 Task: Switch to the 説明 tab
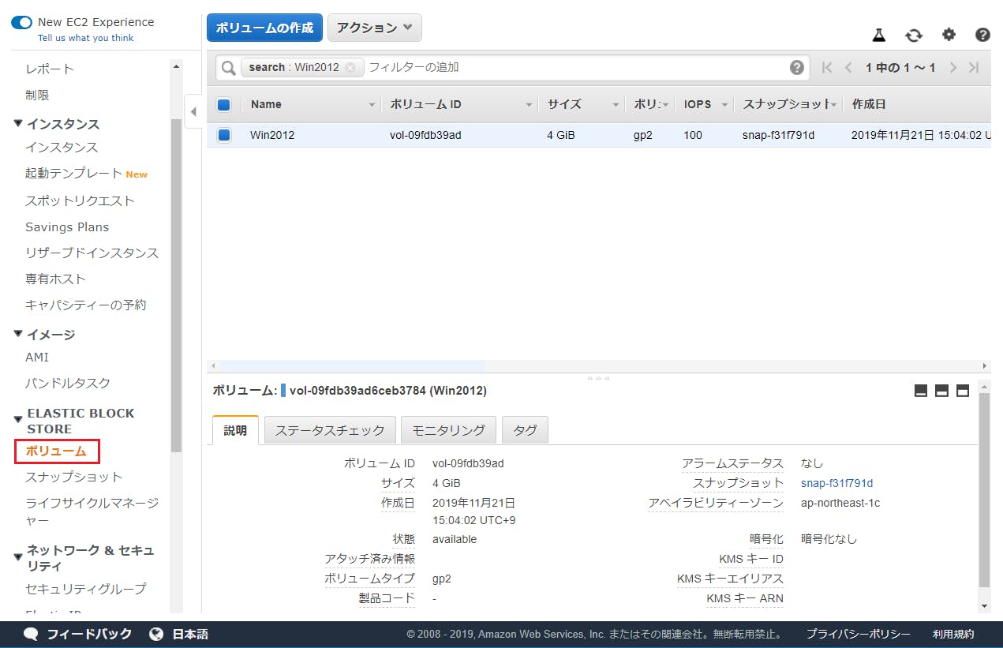click(x=235, y=430)
